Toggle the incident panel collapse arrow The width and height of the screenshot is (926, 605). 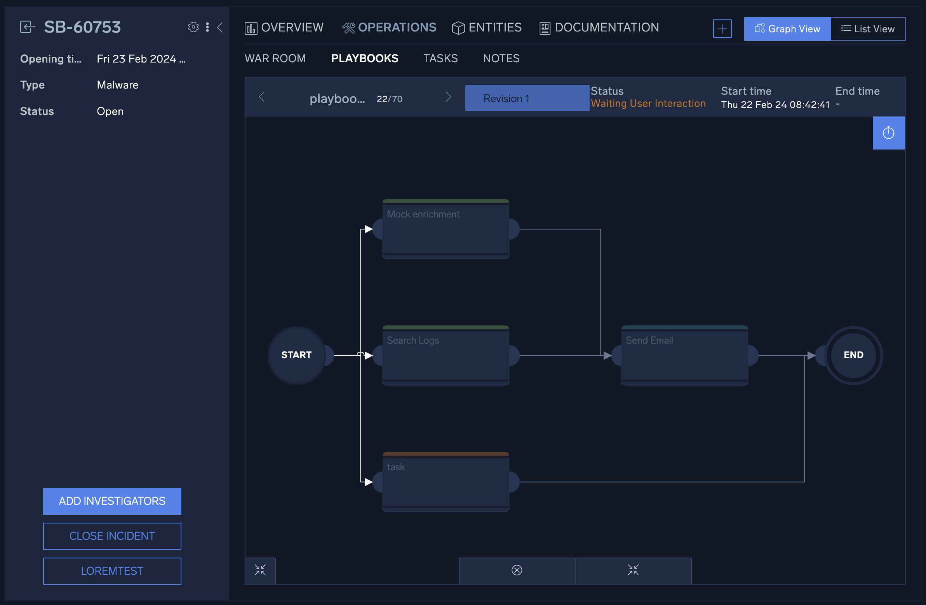220,27
